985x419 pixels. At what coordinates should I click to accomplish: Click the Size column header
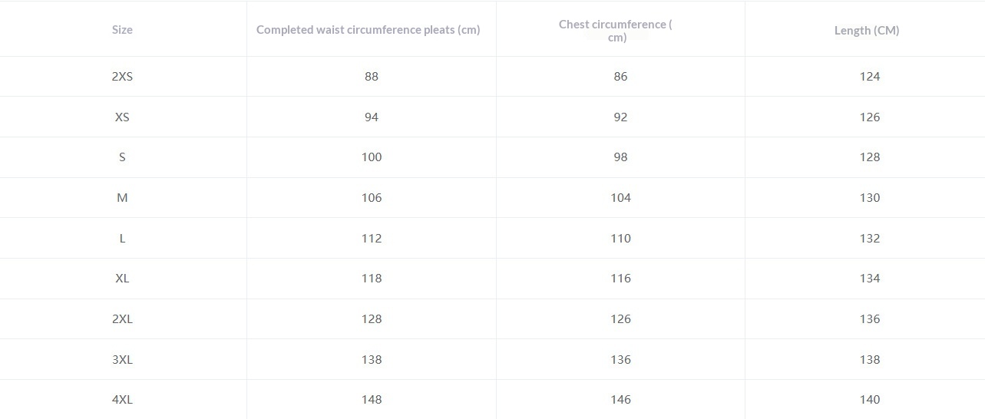click(x=122, y=30)
